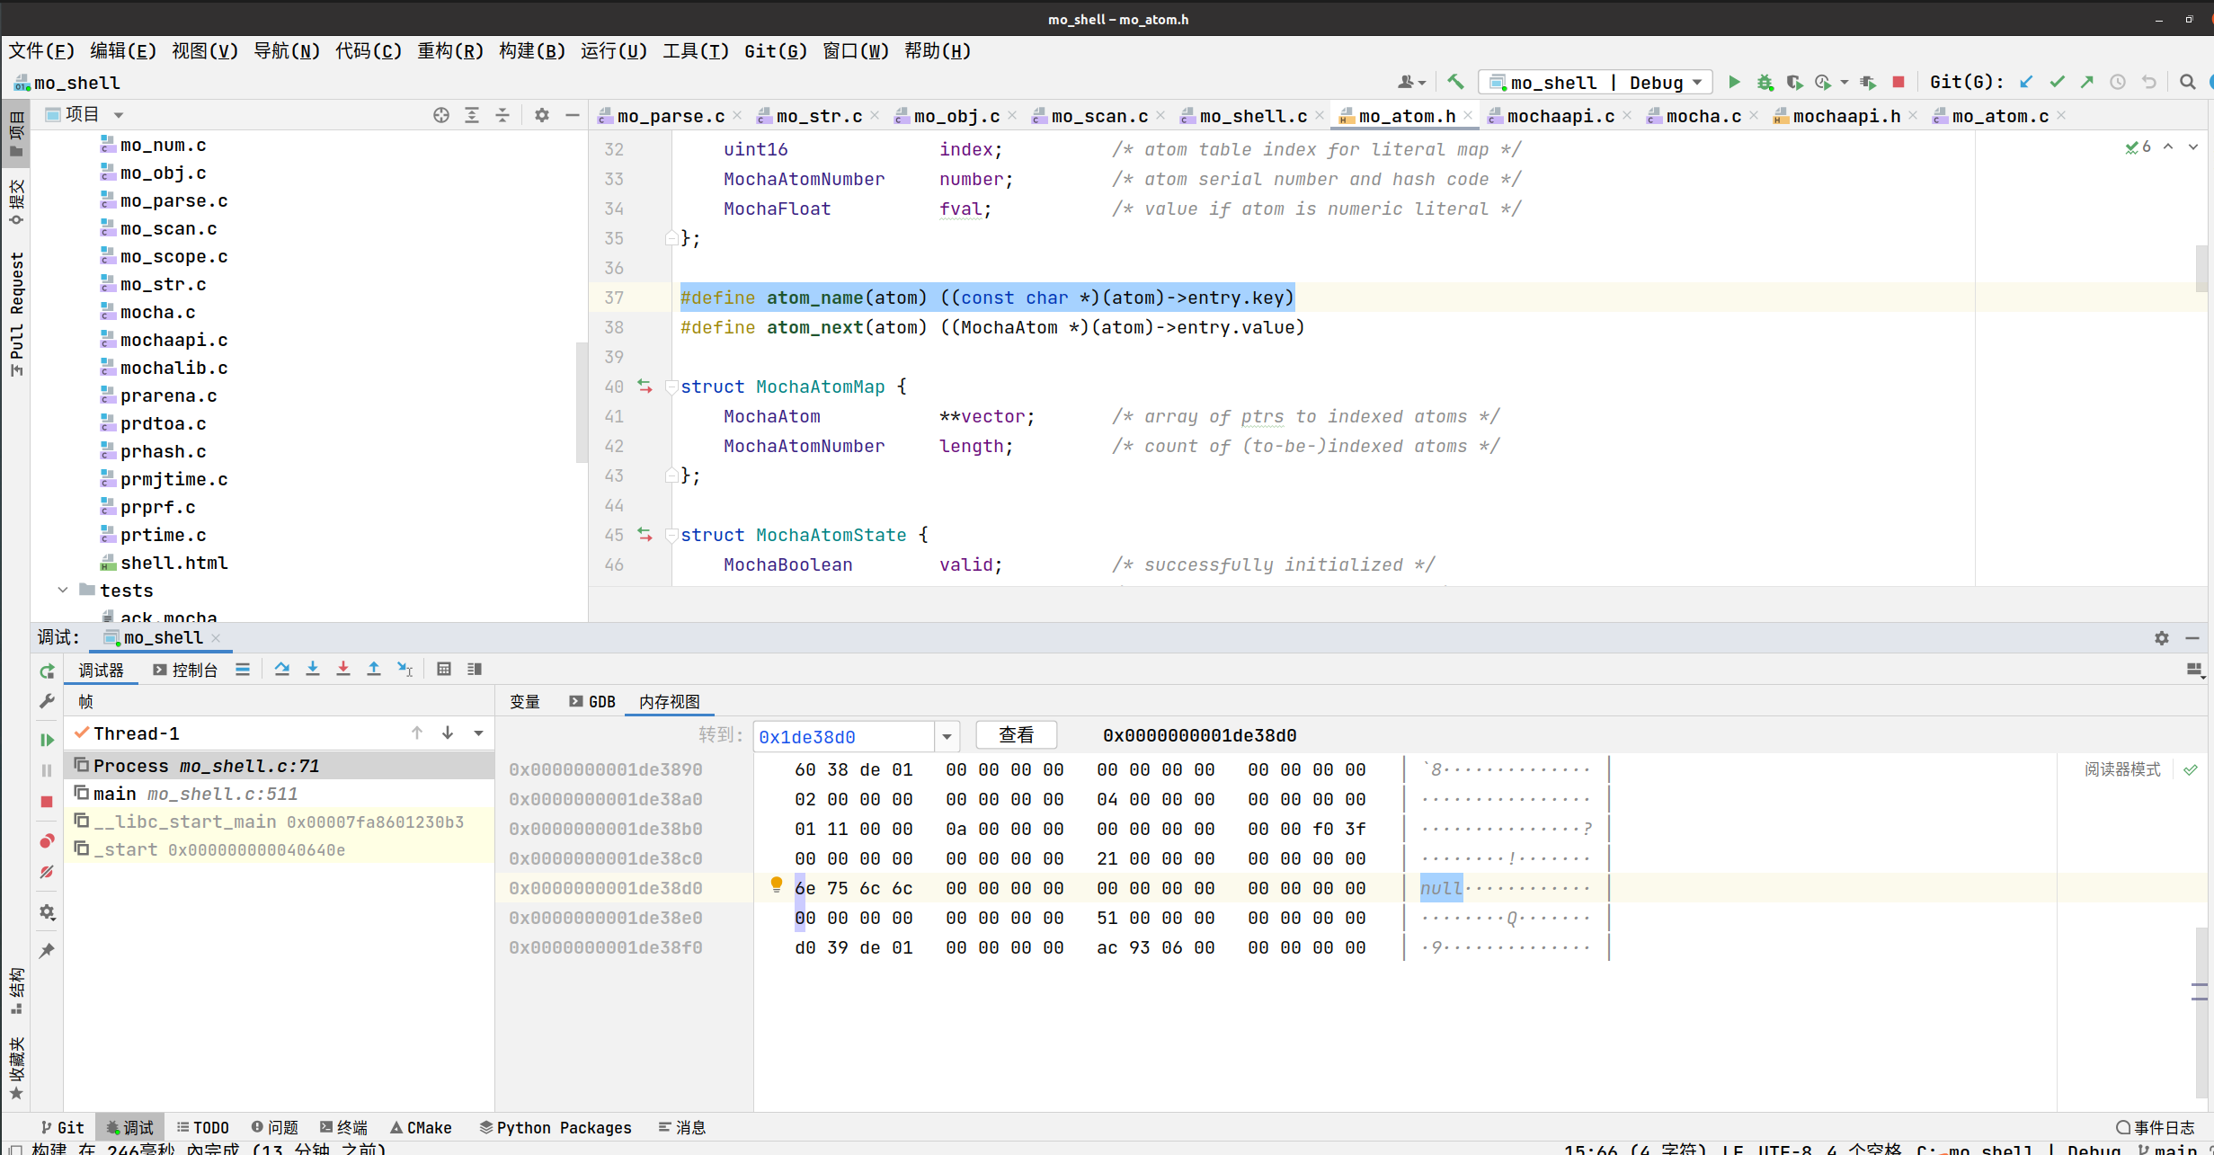Locate current file in project tree
Image resolution: width=2214 pixels, height=1155 pixels.
click(x=440, y=115)
